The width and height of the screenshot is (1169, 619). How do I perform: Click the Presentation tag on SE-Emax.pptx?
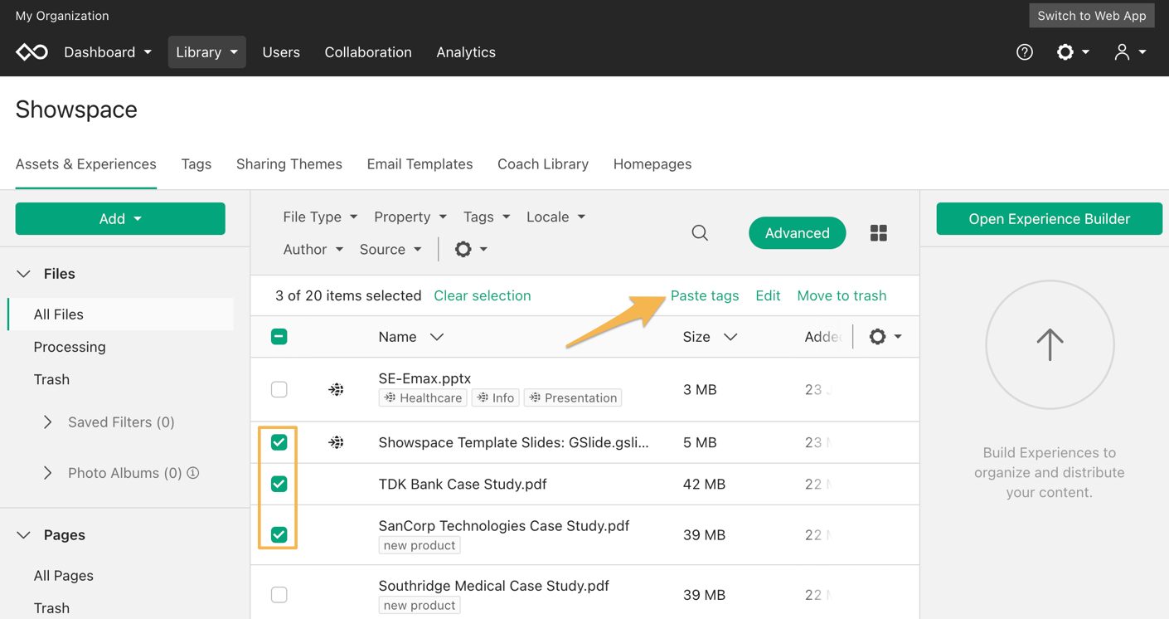(x=573, y=397)
